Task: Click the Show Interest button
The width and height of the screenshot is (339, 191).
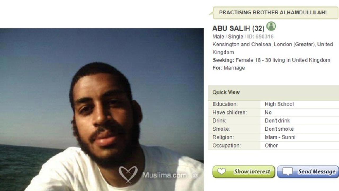Action: pyautogui.click(x=244, y=172)
